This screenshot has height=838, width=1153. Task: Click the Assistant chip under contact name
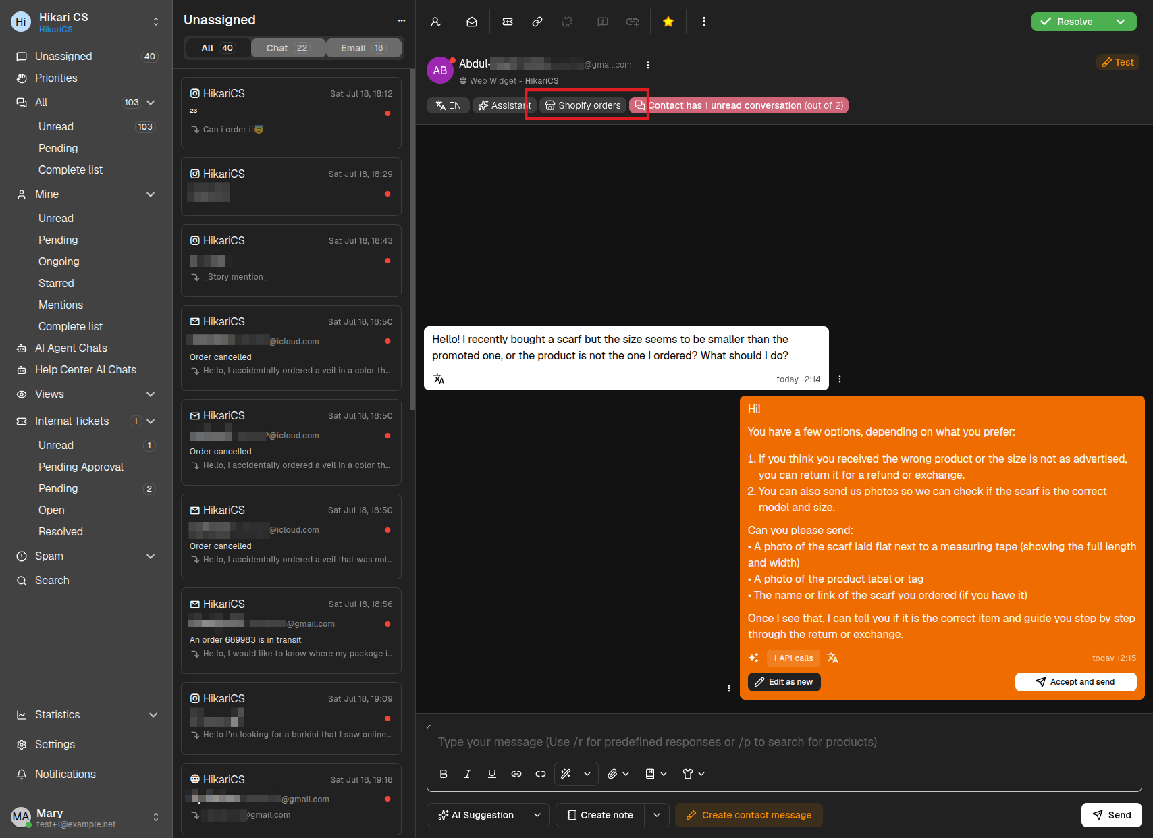click(x=505, y=105)
